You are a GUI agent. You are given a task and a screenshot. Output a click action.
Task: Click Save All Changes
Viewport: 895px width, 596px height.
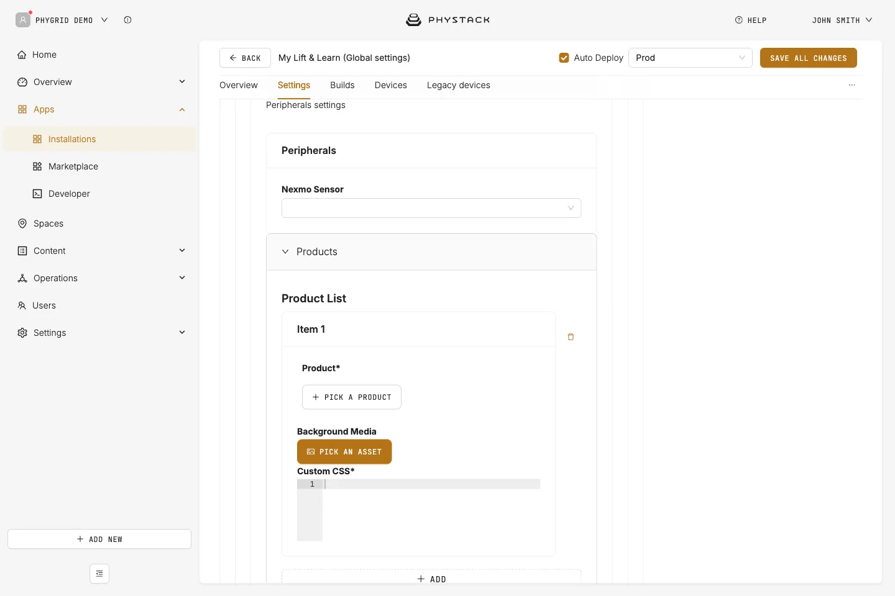click(809, 58)
